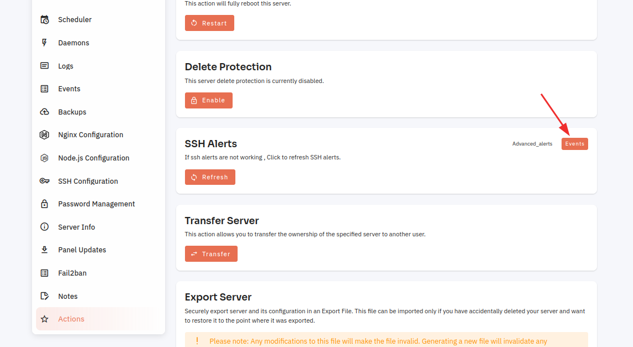Click the Daemons lightning bolt icon
The image size is (633, 347).
(44, 43)
